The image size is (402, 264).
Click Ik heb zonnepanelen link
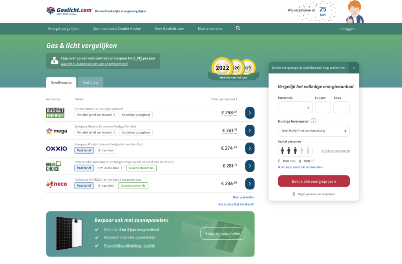pyautogui.click(x=335, y=151)
